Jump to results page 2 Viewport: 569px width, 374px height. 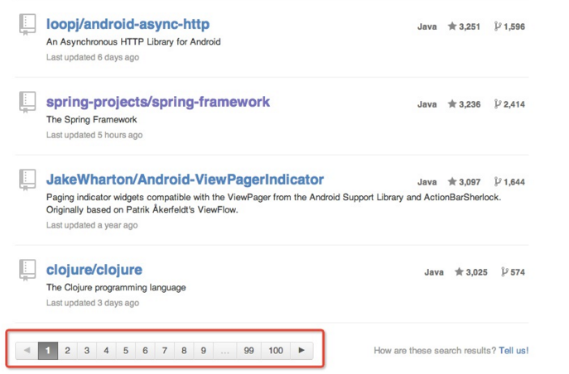pyautogui.click(x=67, y=351)
